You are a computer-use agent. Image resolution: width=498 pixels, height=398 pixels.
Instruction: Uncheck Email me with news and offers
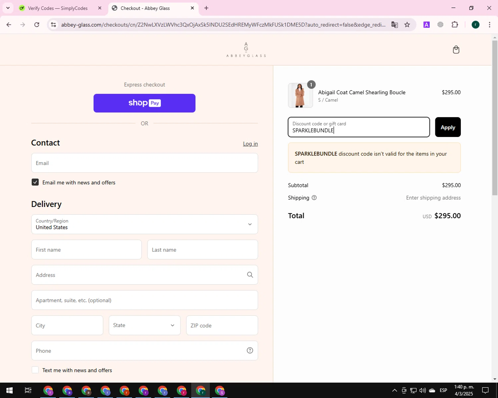click(x=35, y=182)
